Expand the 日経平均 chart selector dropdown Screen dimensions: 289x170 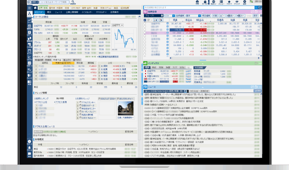point(118,25)
